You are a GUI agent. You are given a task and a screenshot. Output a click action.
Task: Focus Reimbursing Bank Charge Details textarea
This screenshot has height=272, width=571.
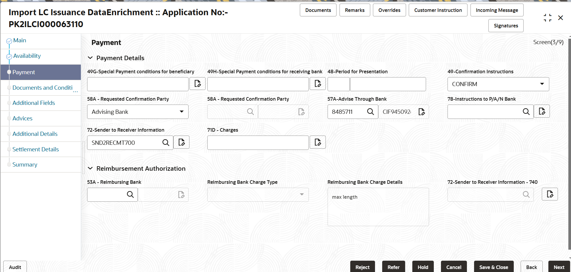pos(378,207)
